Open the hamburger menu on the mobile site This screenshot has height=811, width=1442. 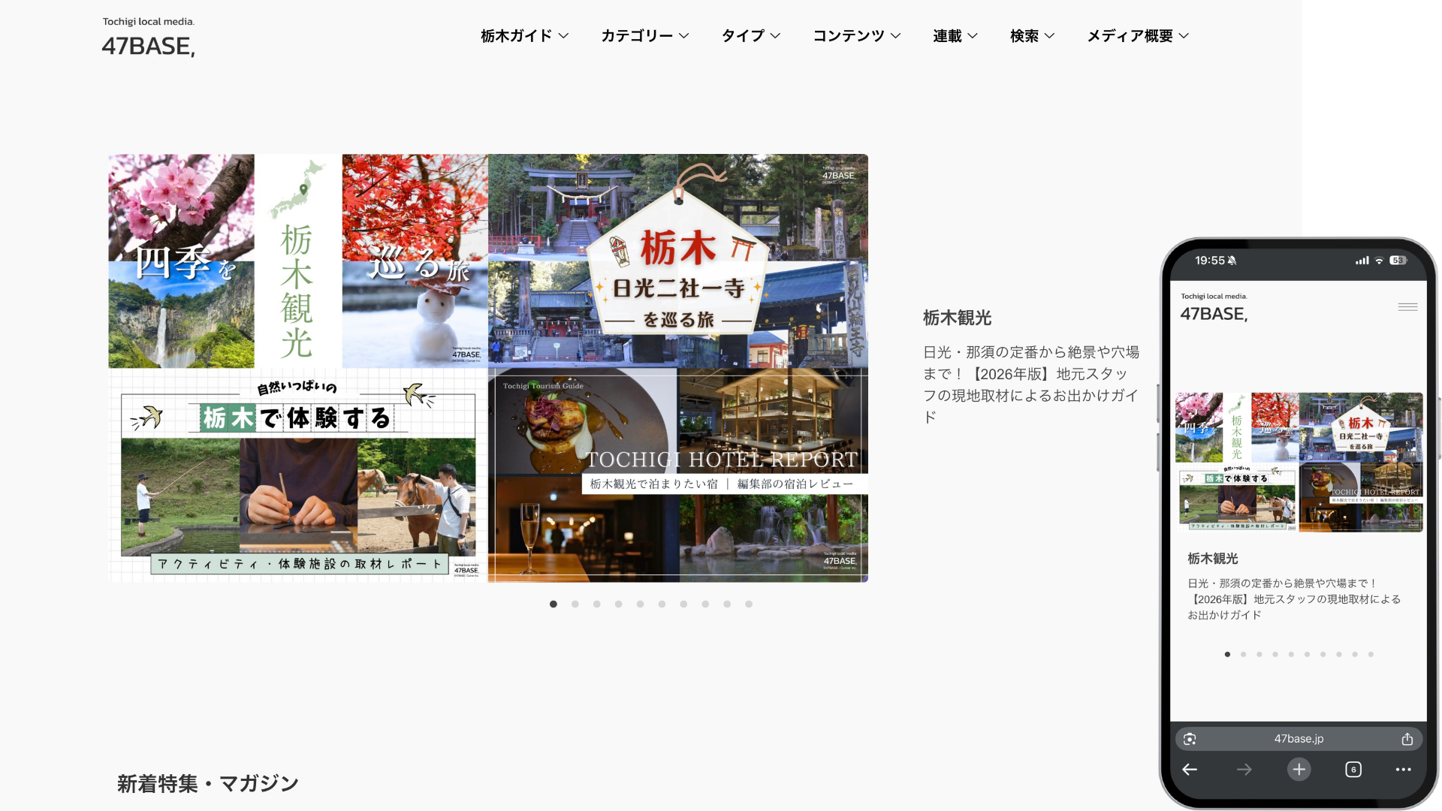[1407, 306]
